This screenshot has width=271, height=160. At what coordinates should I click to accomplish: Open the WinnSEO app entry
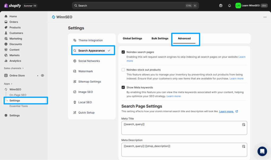(x=15, y=89)
